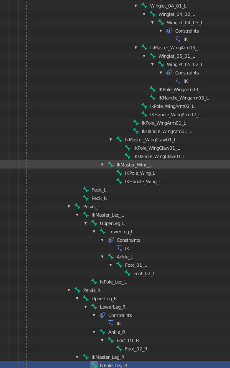Click the bone icon of IKHandle_WingClaw01_L
Screen dimensions: 230x368
pyautogui.click(x=128, y=156)
